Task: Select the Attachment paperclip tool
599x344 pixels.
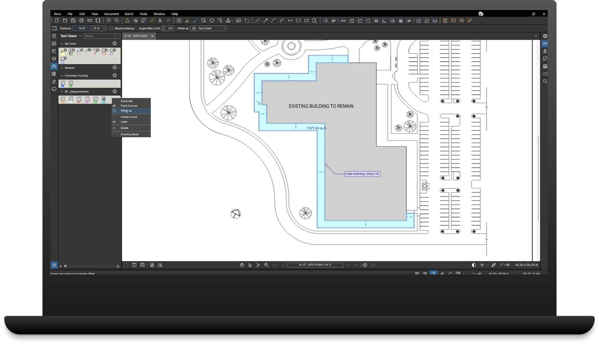Action: point(160,21)
